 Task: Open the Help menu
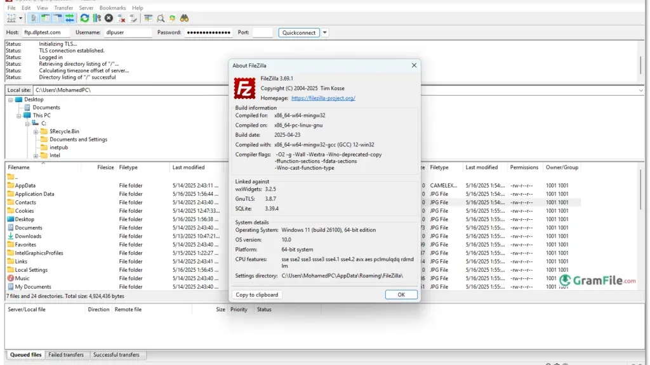point(138,8)
